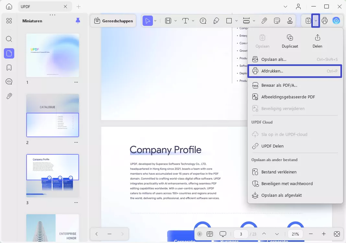The height and width of the screenshot is (243, 346).
Task: Select Bestand verkleinen option
Action: [x=295, y=172]
